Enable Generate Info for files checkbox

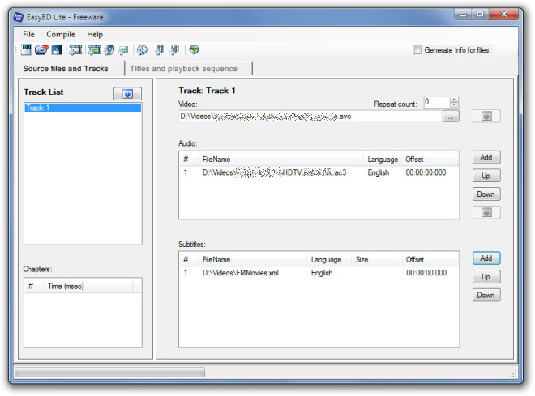pyautogui.click(x=417, y=50)
